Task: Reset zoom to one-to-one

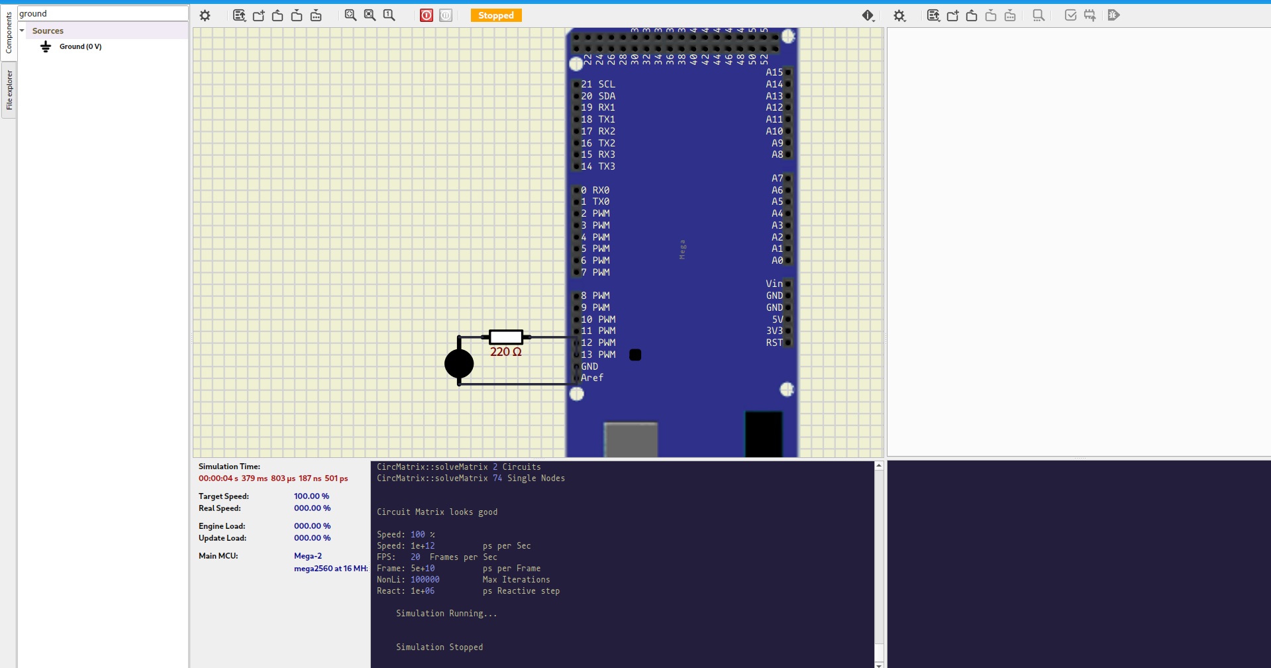Action: pos(389,15)
